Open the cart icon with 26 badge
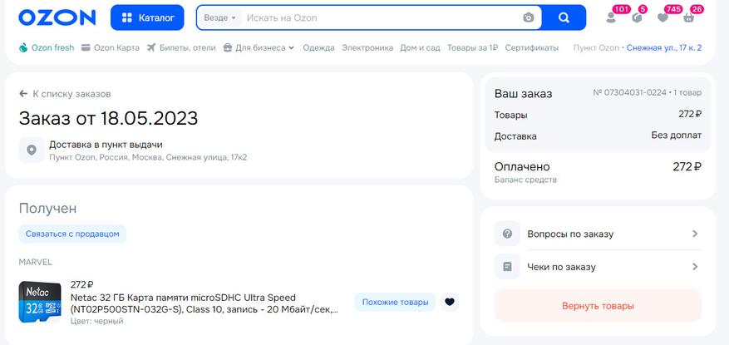 tap(689, 17)
